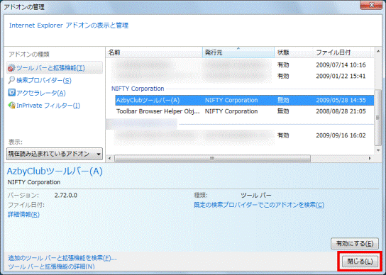Click version value 2.72.0.0
Screen dimensions: 386x275
66,196
